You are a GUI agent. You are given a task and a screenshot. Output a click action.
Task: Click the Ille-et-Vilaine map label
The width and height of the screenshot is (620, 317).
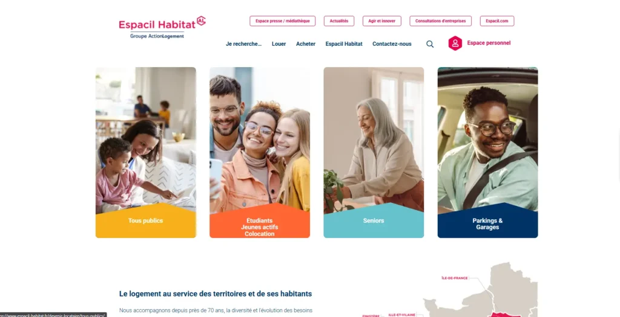tap(402, 315)
